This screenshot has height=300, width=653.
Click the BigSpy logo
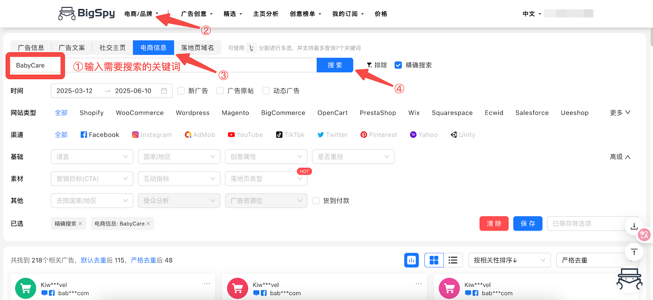87,13
